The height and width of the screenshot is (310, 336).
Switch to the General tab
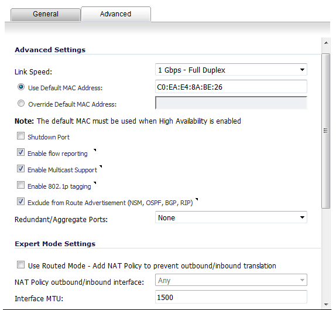pyautogui.click(x=46, y=14)
